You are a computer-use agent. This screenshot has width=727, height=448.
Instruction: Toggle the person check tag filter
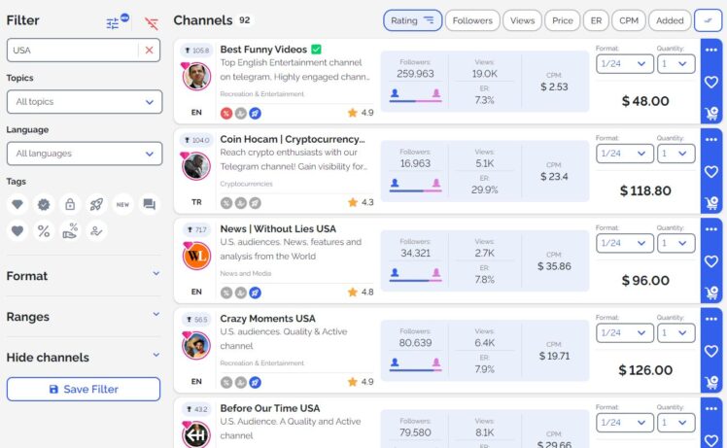point(96,230)
